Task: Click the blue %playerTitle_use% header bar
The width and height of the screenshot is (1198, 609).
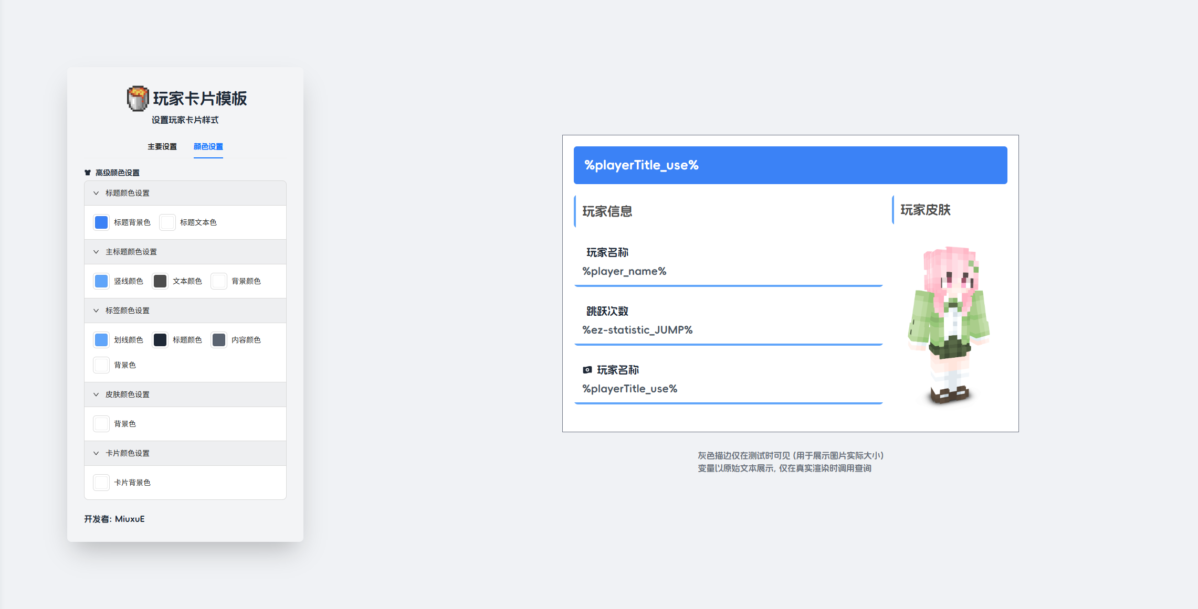Action: pos(790,165)
